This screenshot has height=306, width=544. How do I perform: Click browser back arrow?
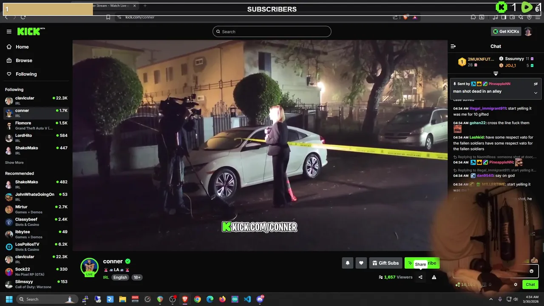[6, 17]
